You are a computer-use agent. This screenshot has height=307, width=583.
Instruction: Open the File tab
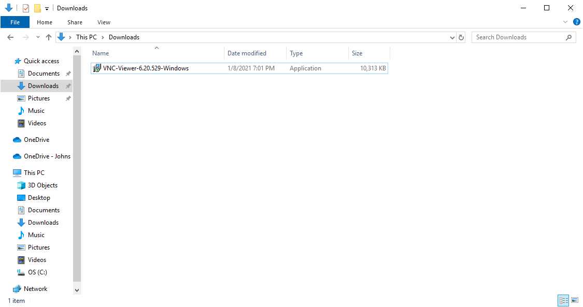coord(15,22)
